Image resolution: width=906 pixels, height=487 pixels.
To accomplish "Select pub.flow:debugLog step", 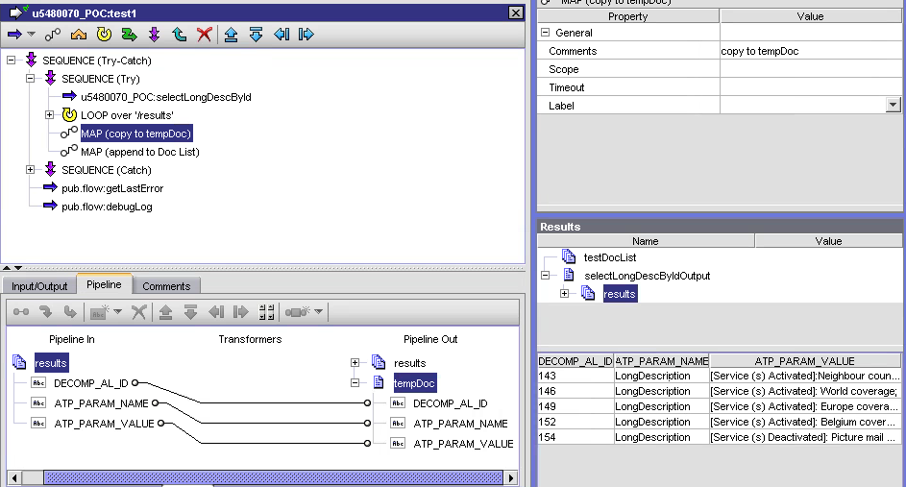I will 107,207.
